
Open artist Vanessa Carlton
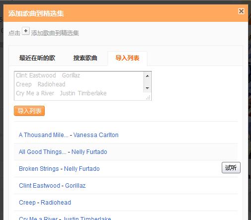click(96, 135)
